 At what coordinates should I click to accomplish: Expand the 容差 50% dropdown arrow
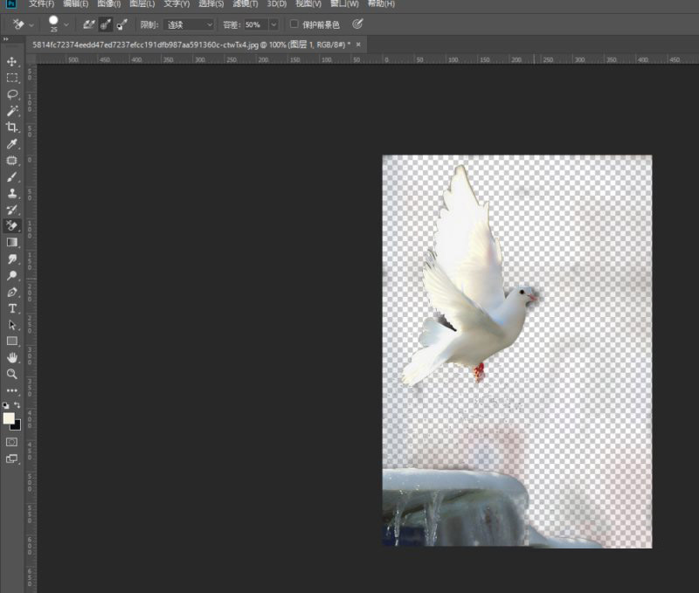pyautogui.click(x=273, y=24)
